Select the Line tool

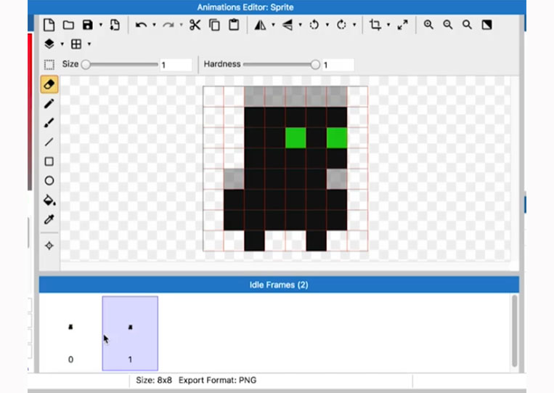tap(49, 142)
